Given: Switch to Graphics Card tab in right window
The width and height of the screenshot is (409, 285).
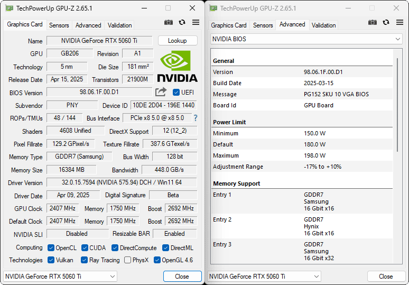Looking at the screenshot, I should 229,25.
